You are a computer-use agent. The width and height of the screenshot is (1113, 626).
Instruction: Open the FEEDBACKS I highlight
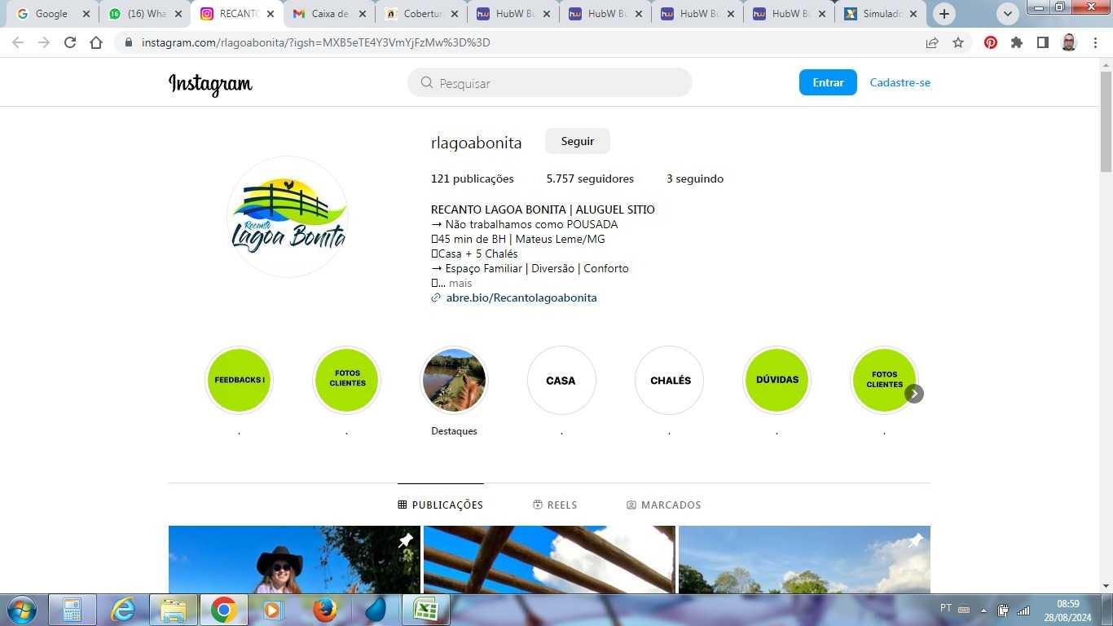pos(239,380)
